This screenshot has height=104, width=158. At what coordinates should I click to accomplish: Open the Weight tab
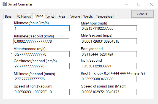pyautogui.click(x=88, y=17)
